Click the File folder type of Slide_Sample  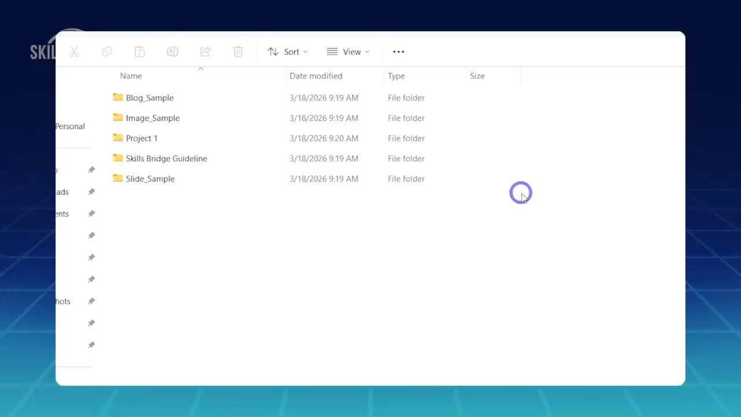coord(406,179)
